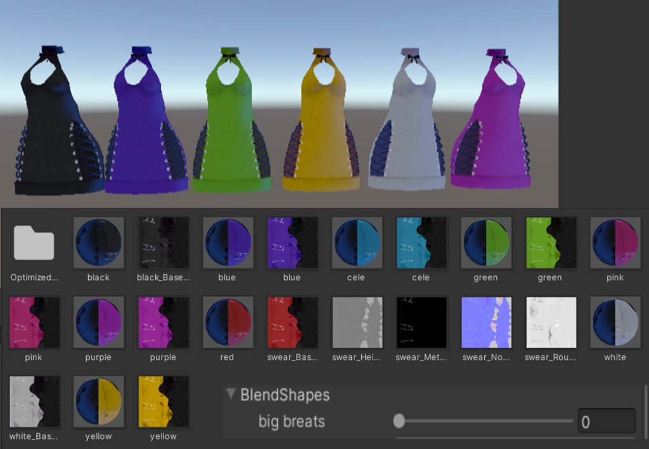Viewport: 649px width, 449px height.
Task: Select the swear_No normal map texture
Action: 486,322
